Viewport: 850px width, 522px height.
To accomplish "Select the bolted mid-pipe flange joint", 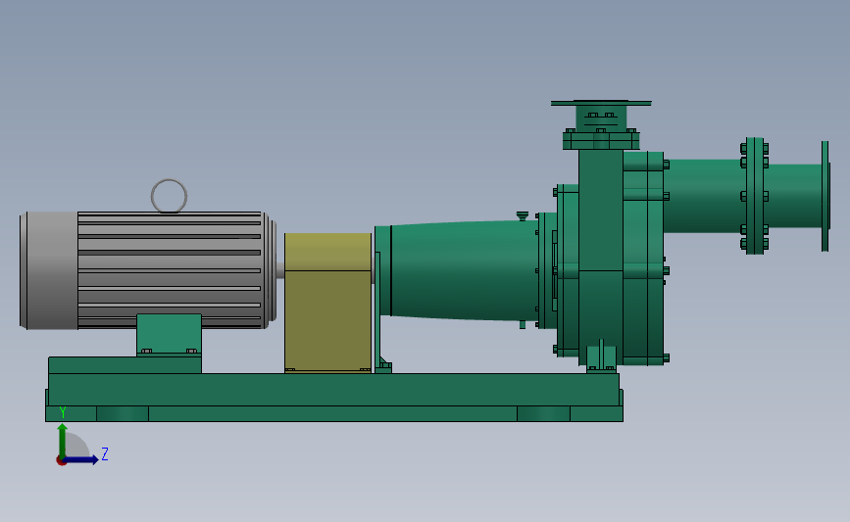I will pyautogui.click(x=755, y=196).
